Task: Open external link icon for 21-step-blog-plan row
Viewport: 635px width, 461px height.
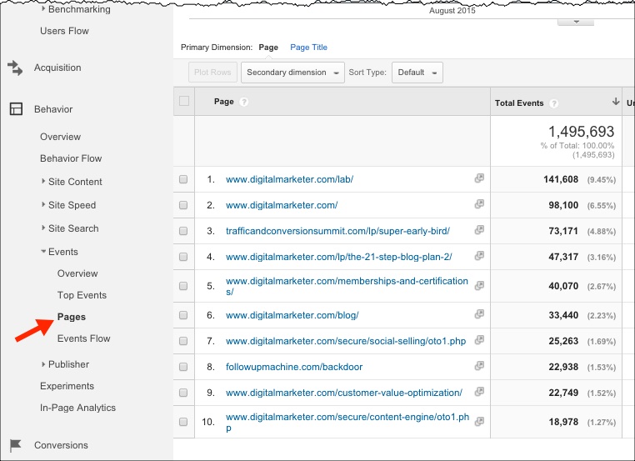Action: [x=479, y=256]
